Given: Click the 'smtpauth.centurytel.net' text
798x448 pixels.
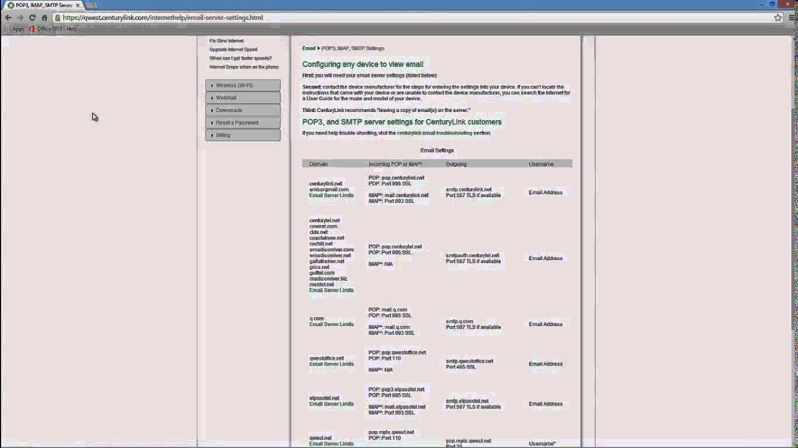Looking at the screenshot, I should click(473, 256).
